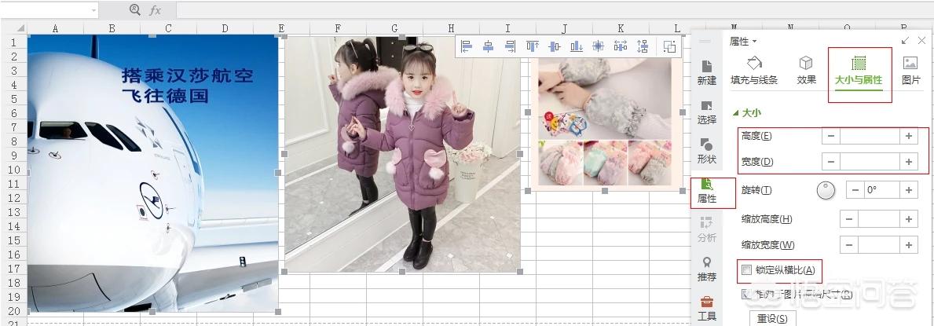Viewport: 934px width, 326px height.
Task: Switch to the 填充与线条 tab
Action: pyautogui.click(x=754, y=71)
